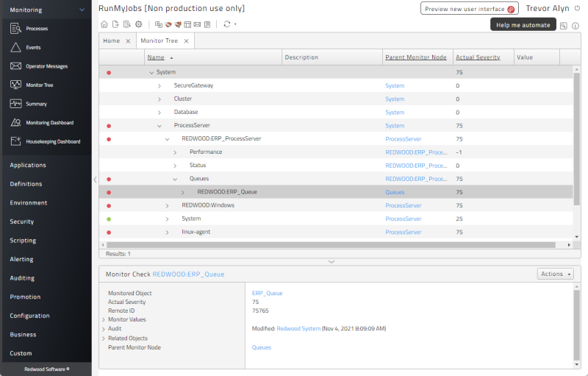Screen dimensions: 588x376
Task: Expand the Status tree node
Action: 175,166
